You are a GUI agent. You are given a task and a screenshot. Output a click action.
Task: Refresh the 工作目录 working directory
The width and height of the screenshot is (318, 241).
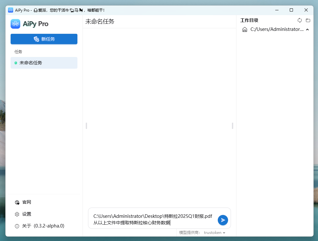(x=300, y=20)
